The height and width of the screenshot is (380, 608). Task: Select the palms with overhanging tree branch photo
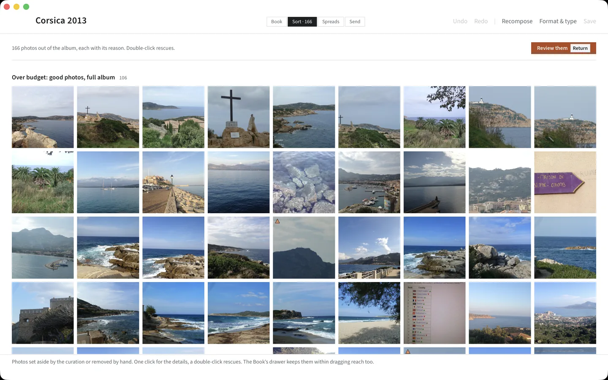(434, 117)
